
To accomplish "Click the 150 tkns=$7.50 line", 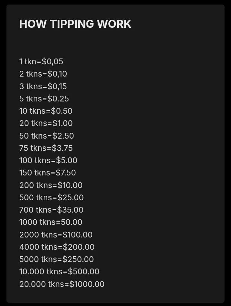I will (x=48, y=173).
